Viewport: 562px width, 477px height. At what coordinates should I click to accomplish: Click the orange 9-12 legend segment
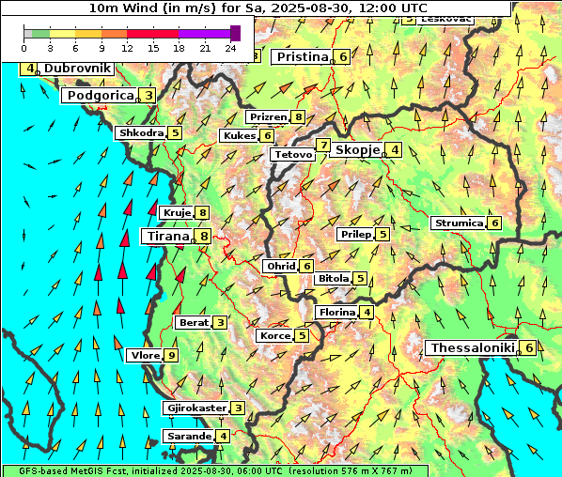[x=115, y=34]
